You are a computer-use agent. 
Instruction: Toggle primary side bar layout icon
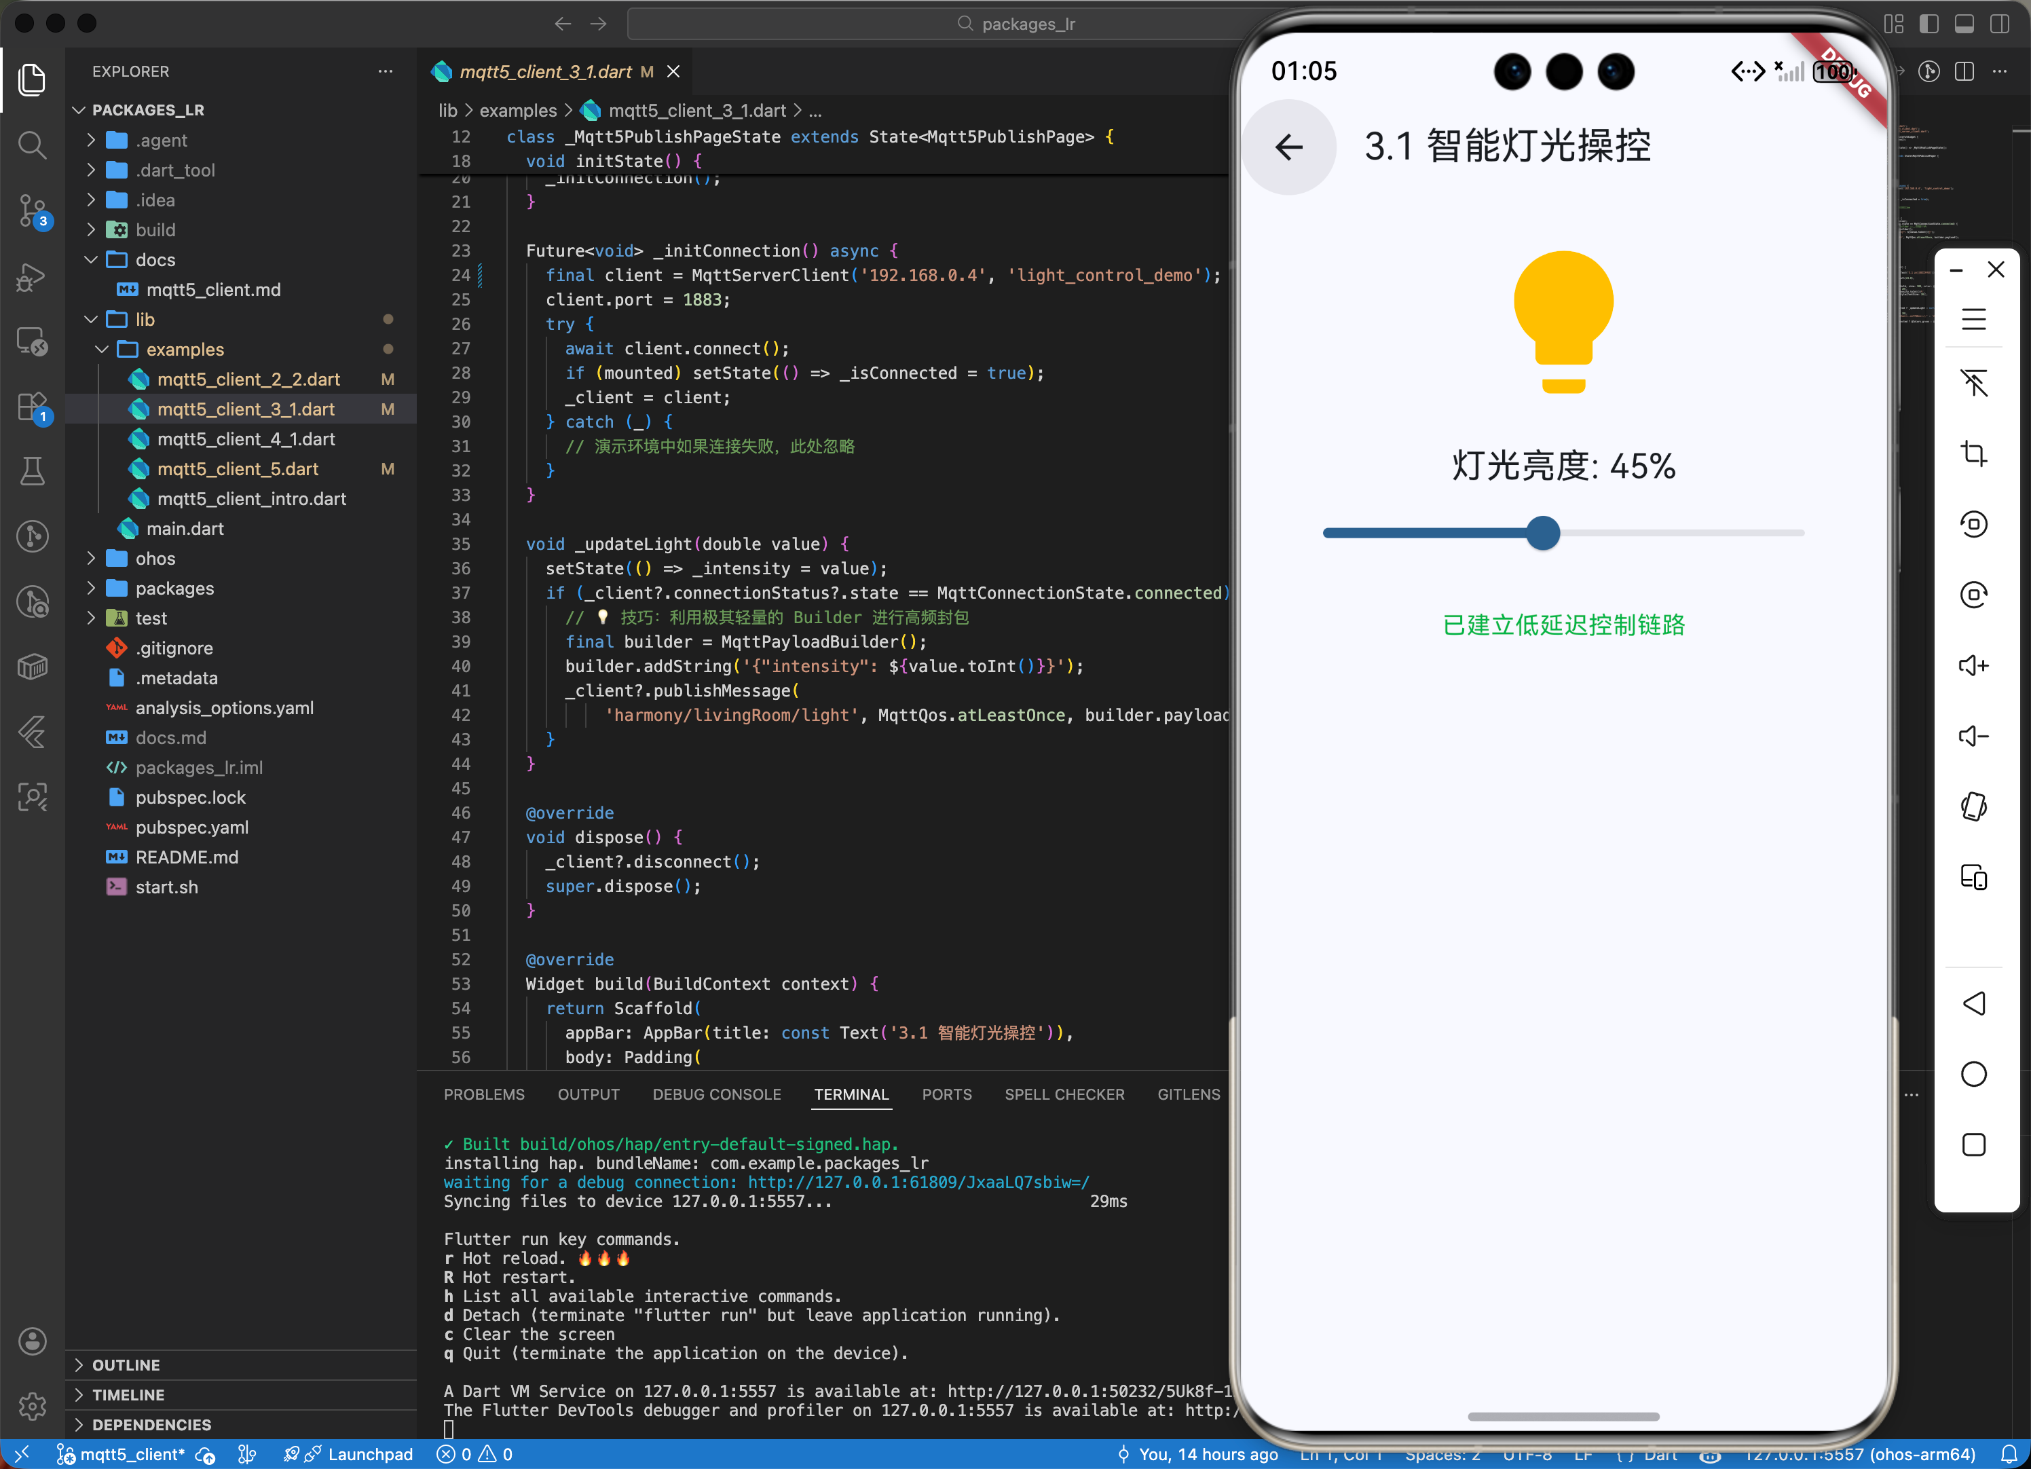1928,24
